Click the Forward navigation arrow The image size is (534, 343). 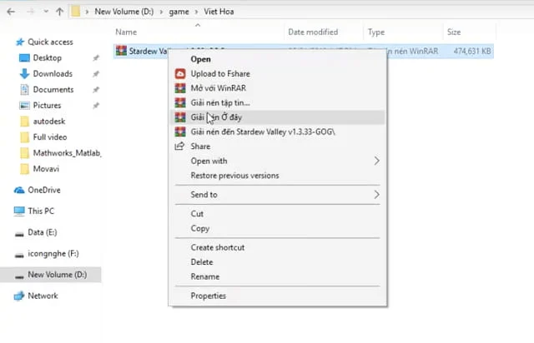pos(30,12)
